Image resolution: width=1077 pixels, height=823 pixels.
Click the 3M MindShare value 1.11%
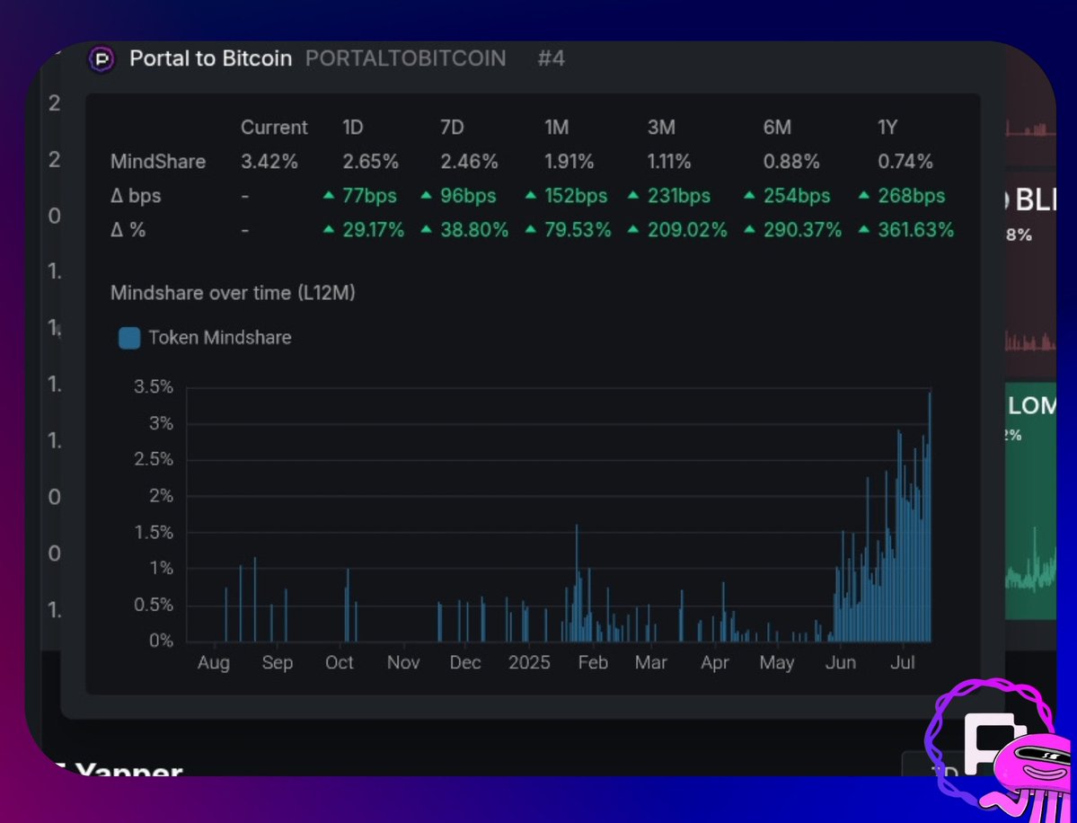(669, 162)
